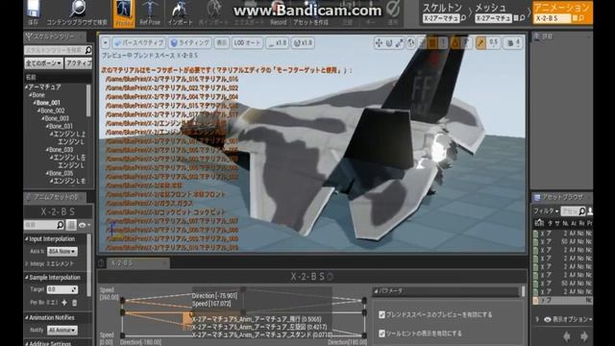Image resolution: width=615 pixels, height=346 pixels.
Task: Click the camera speed icon in viewport
Action: click(x=510, y=43)
